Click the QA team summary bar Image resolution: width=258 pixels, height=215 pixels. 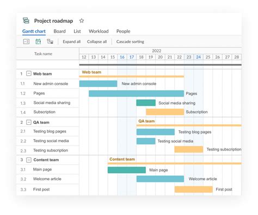(x=189, y=125)
